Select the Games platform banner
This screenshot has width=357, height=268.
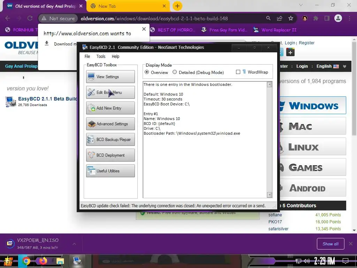click(313, 167)
